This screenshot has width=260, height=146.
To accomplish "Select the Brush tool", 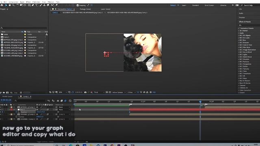I will click(x=41, y=5).
